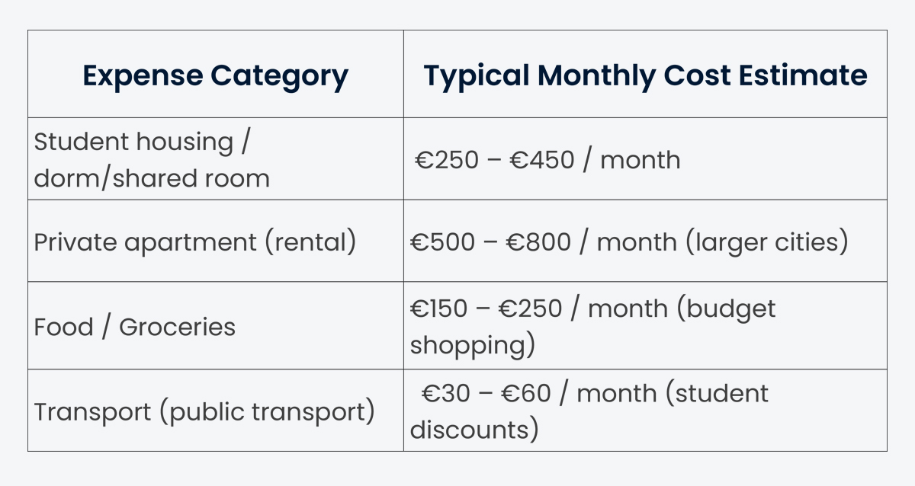Click the Typical Monthly Cost Estimate header
The height and width of the screenshot is (486, 915).
(645, 75)
